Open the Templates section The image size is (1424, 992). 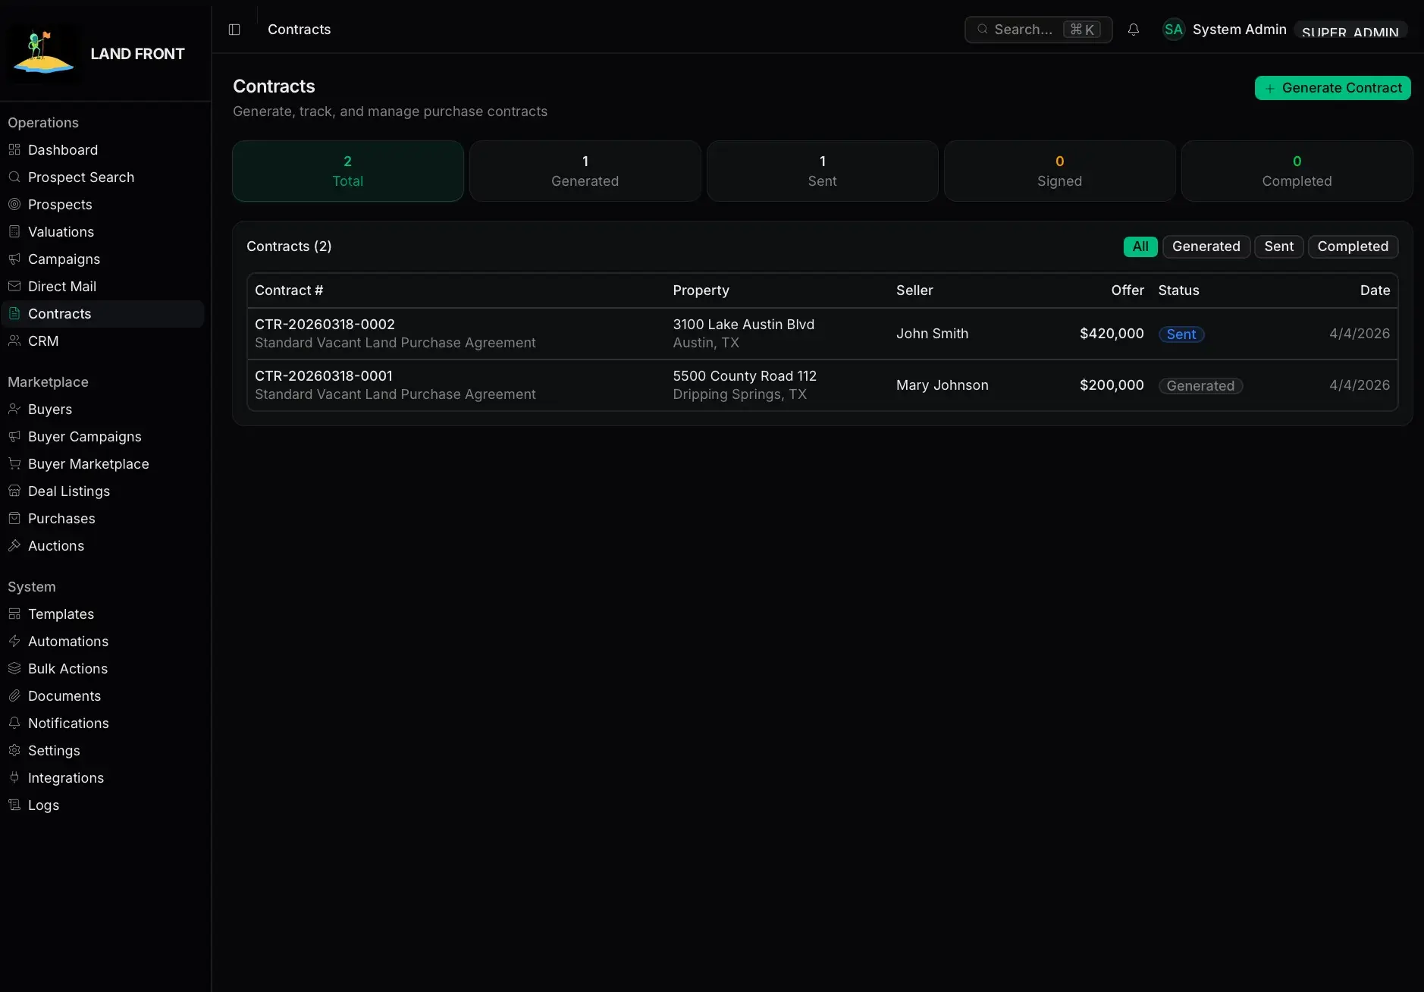pyautogui.click(x=102, y=614)
